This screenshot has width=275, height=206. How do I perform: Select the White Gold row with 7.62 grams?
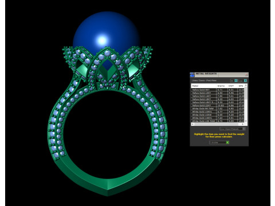click(x=218, y=109)
